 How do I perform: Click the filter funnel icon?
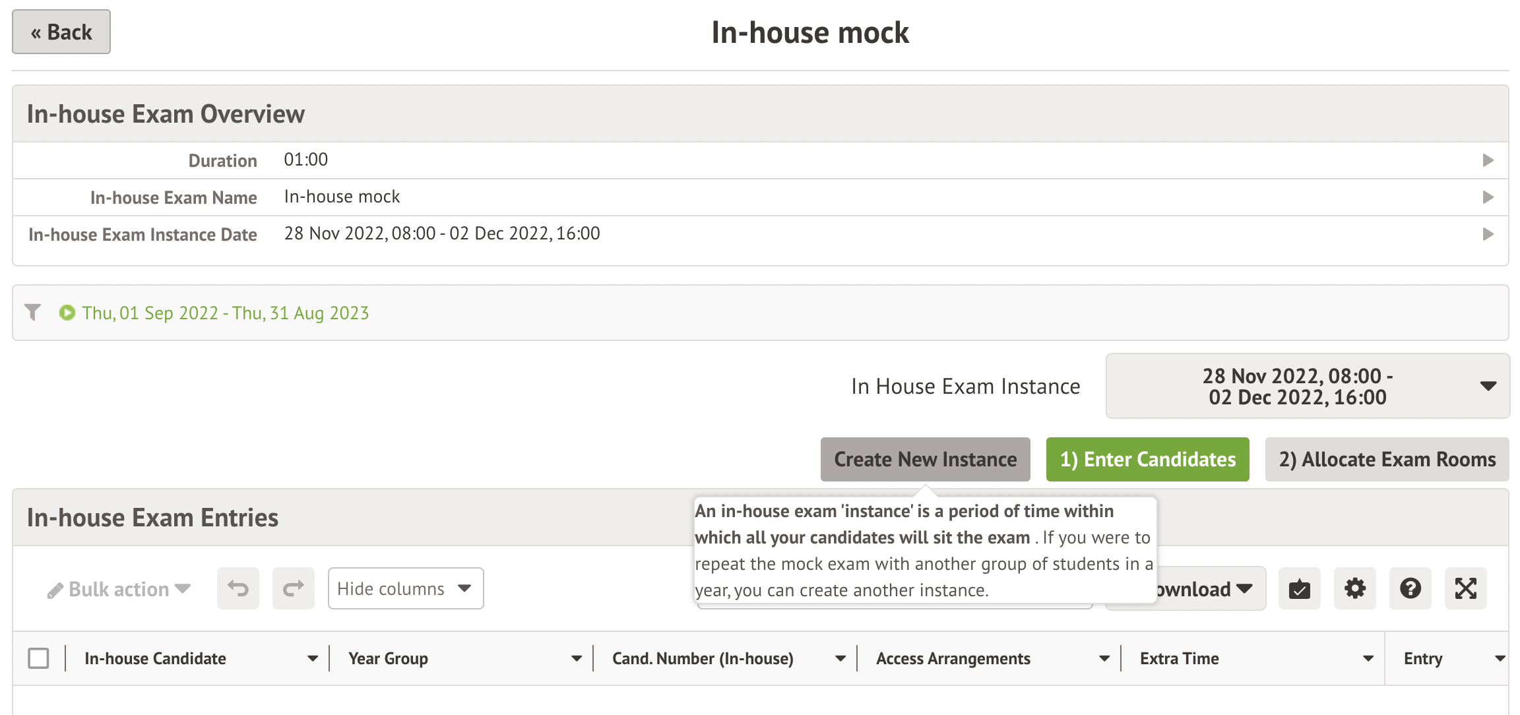click(x=32, y=312)
